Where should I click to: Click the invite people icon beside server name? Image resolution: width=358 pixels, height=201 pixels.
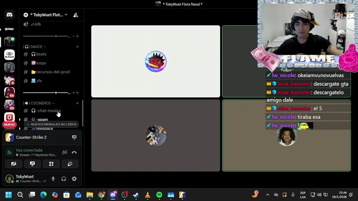(76, 15)
